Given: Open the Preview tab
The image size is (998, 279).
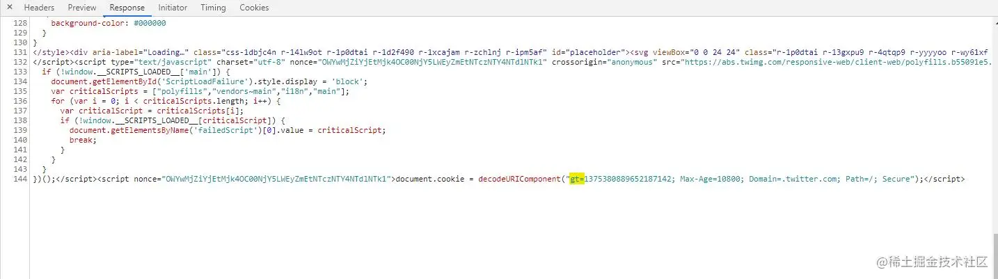Looking at the screenshot, I should pos(82,8).
